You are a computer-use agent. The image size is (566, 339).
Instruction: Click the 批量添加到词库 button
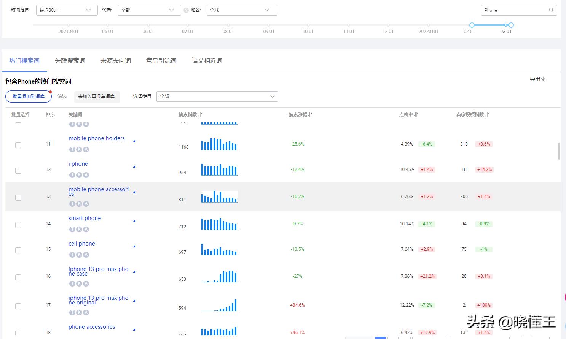pyautogui.click(x=29, y=97)
